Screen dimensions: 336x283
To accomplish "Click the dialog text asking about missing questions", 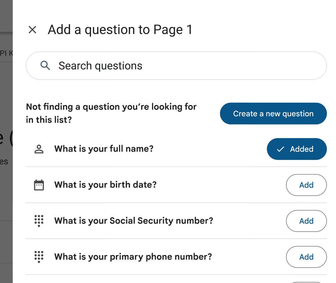I will point(111,113).
